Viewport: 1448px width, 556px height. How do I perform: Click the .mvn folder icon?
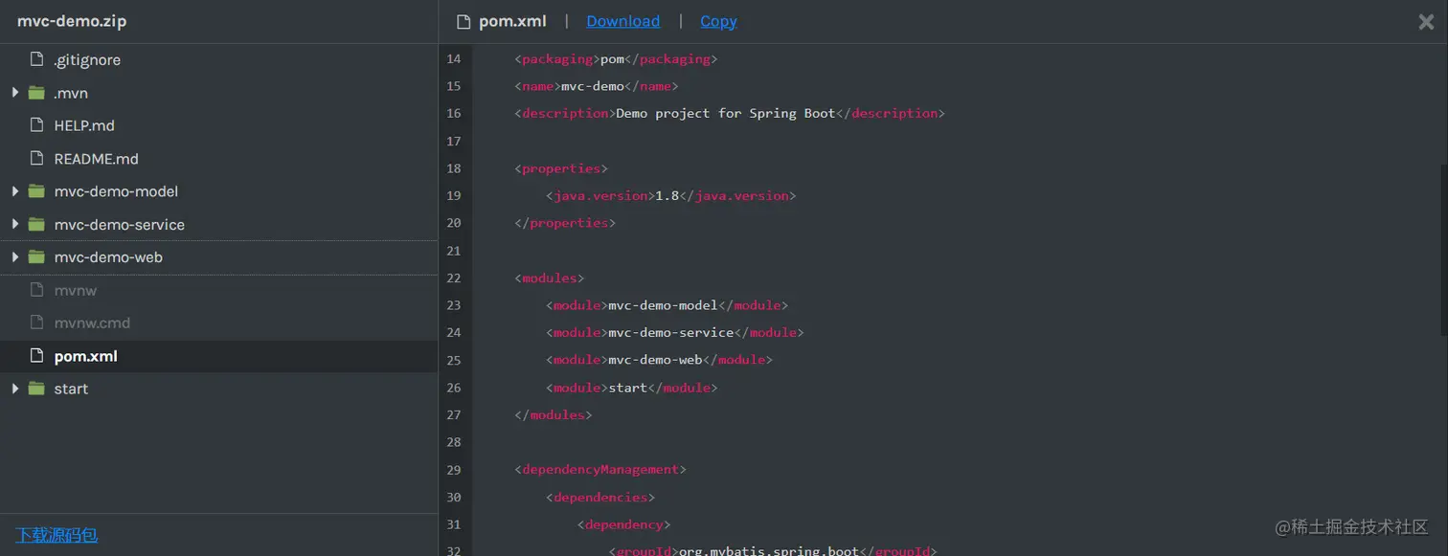(x=37, y=93)
